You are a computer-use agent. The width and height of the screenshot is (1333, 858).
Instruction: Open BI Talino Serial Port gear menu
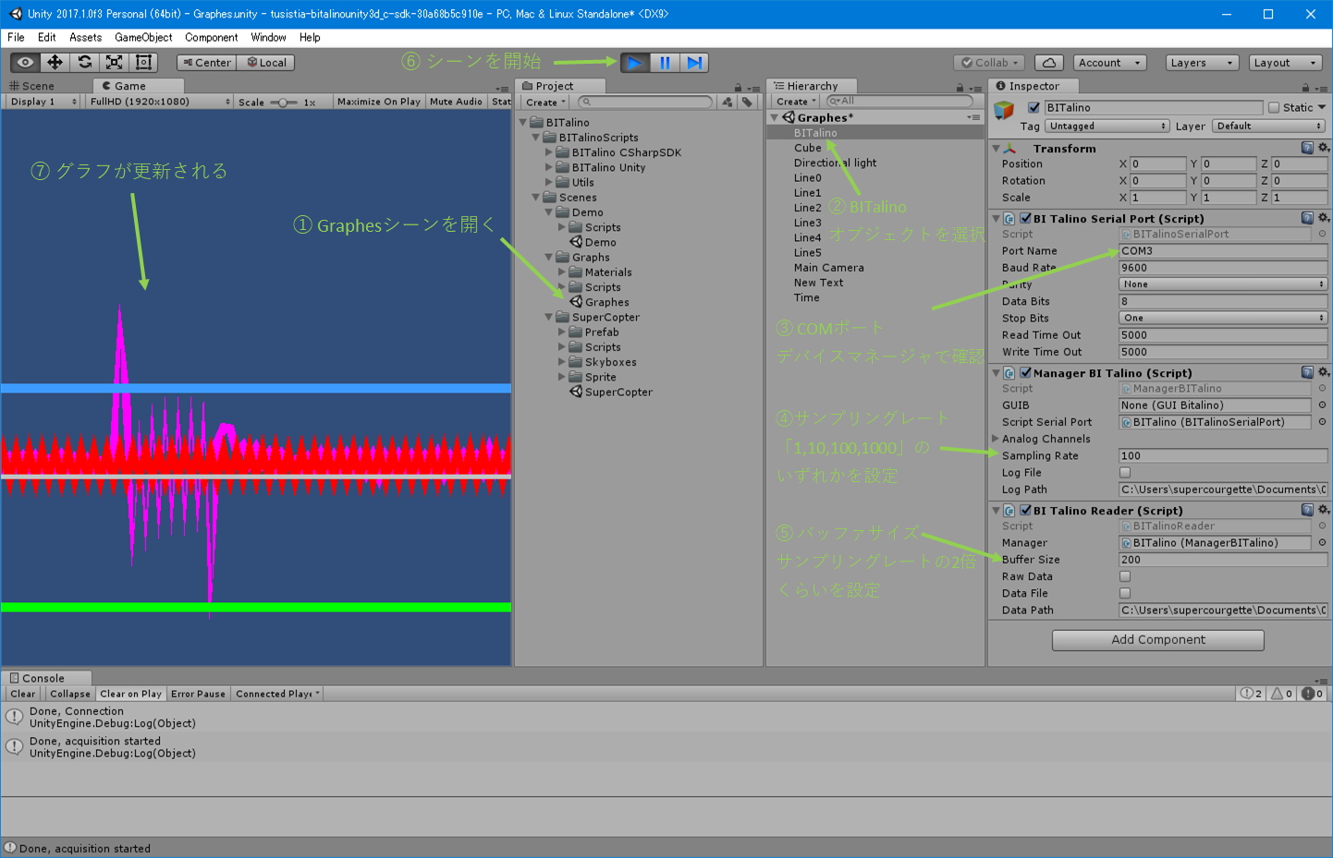pos(1324,218)
